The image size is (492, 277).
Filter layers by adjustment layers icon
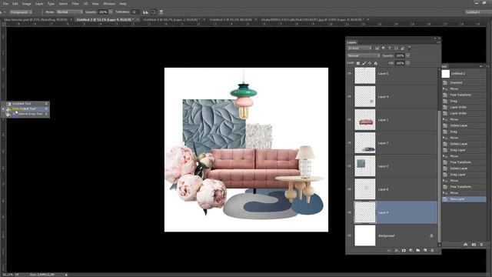384,48
